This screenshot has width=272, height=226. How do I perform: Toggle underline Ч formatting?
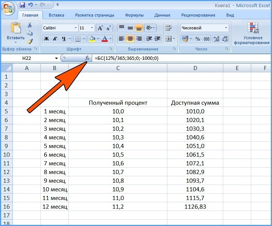(x=64, y=39)
